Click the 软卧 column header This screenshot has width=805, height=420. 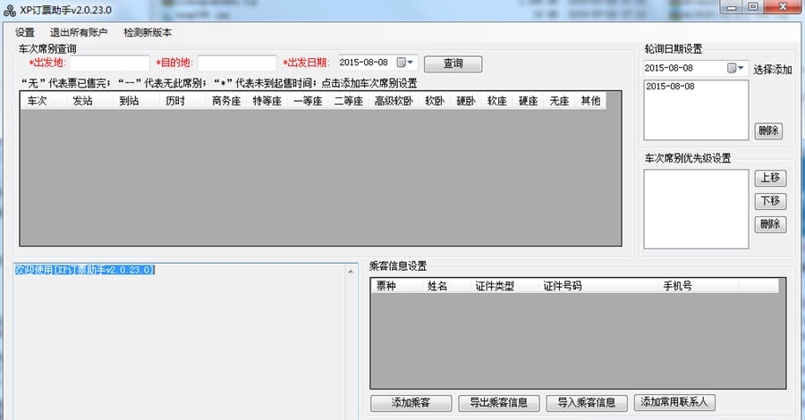pos(435,101)
